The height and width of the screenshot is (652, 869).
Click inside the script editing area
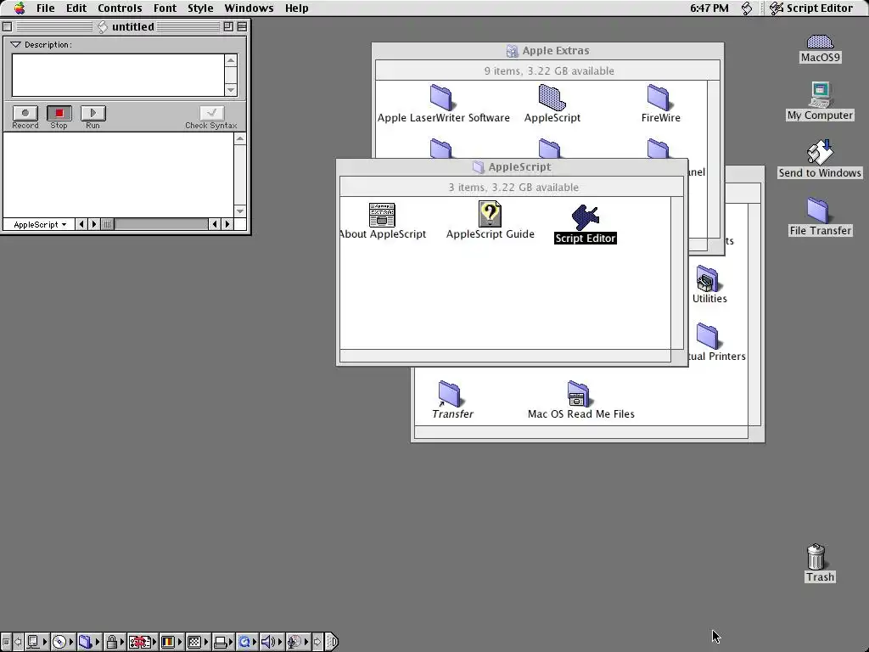(x=119, y=175)
